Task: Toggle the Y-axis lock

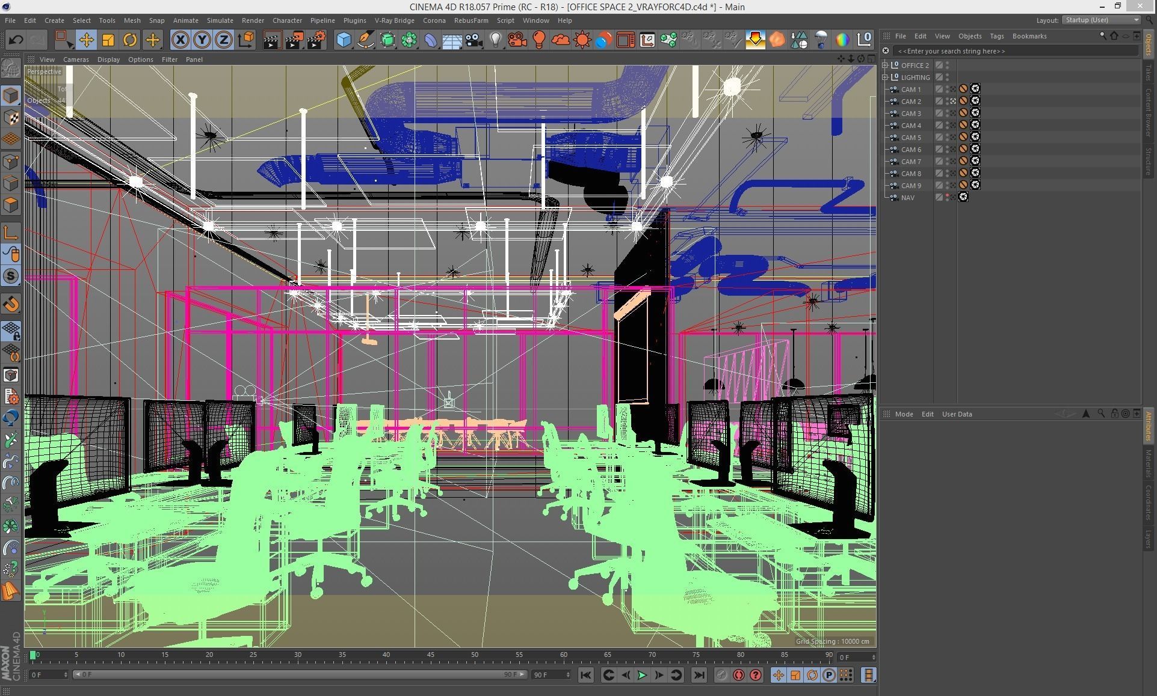Action: point(202,40)
